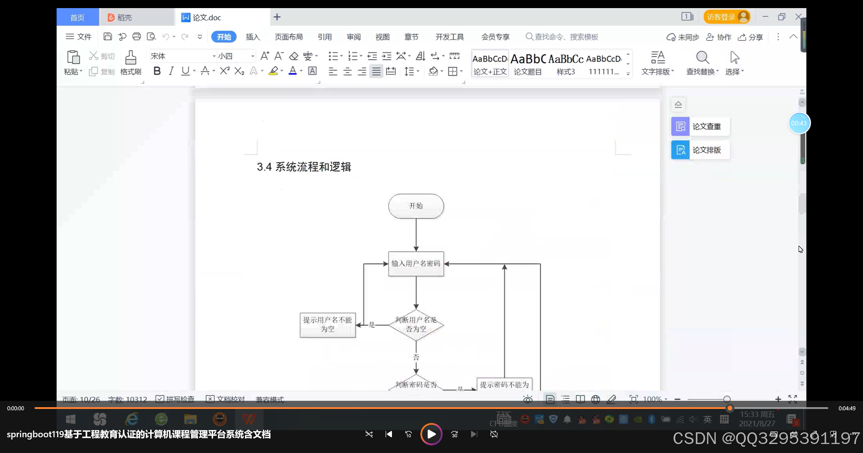Open the 文件 menu
The width and height of the screenshot is (863, 453).
[x=79, y=37]
